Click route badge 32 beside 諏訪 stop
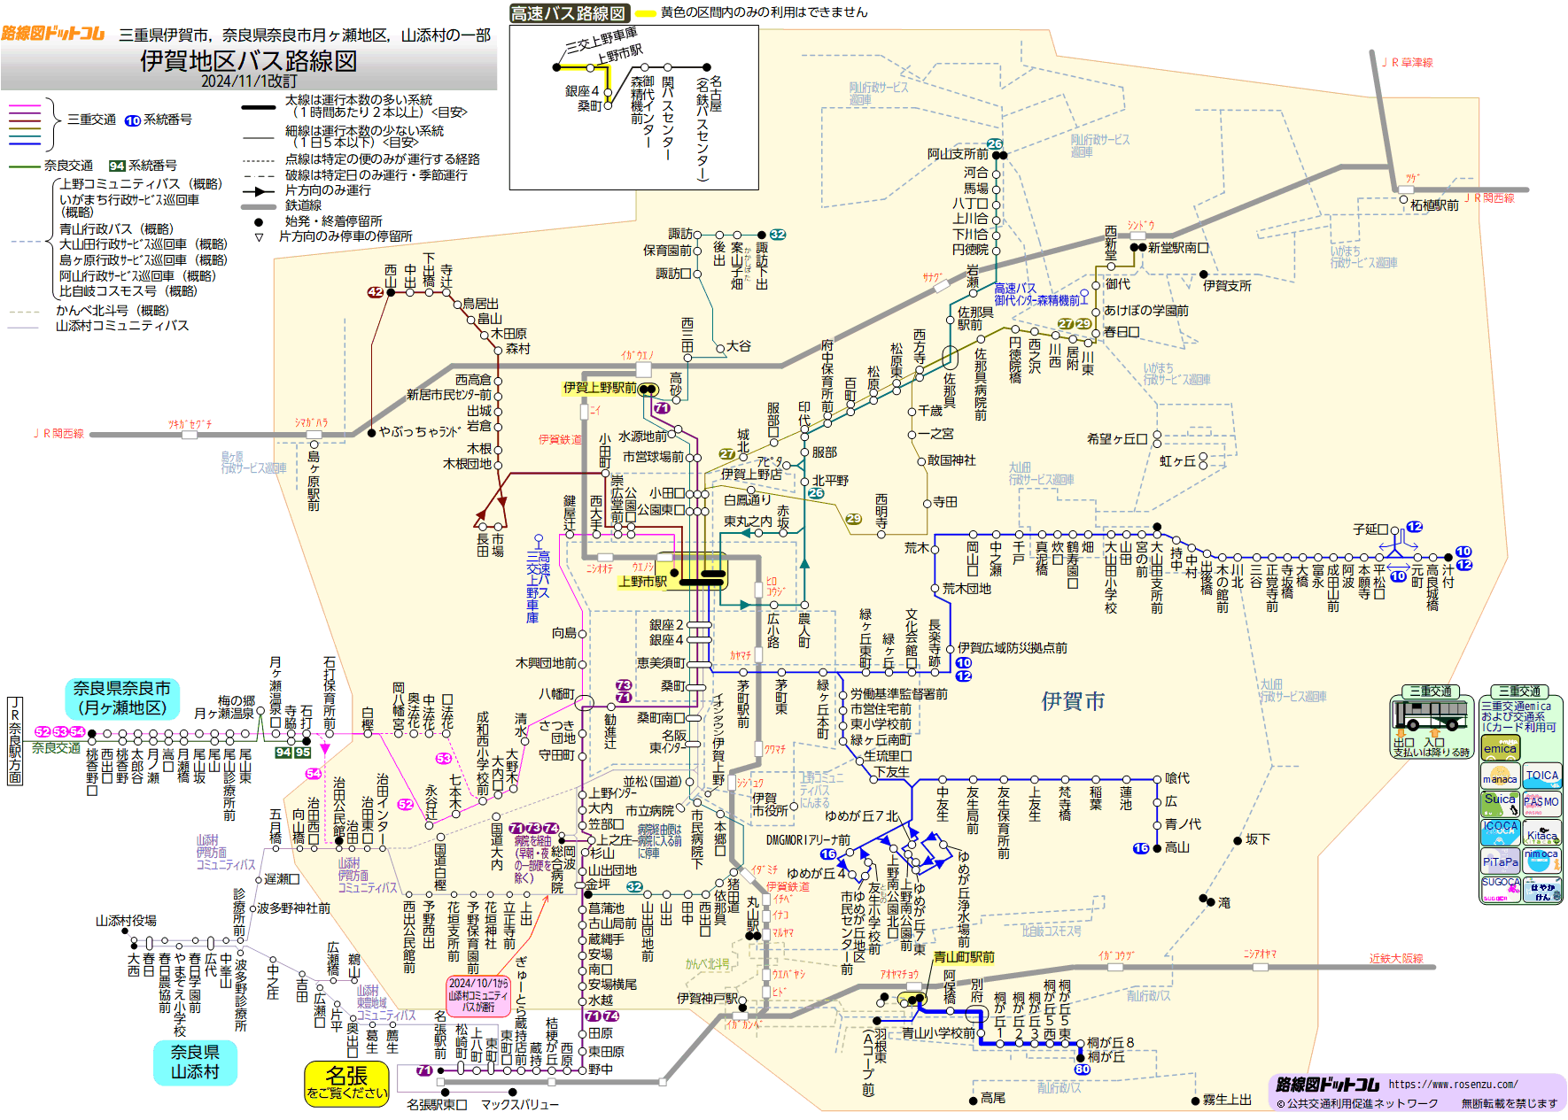Viewport: 1568px width, 1120px height. (x=778, y=235)
